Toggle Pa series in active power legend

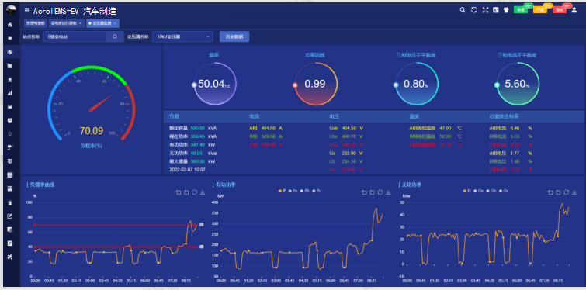(292, 191)
